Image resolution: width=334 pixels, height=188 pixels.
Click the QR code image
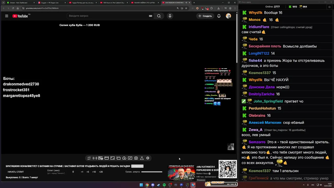click(228, 169)
